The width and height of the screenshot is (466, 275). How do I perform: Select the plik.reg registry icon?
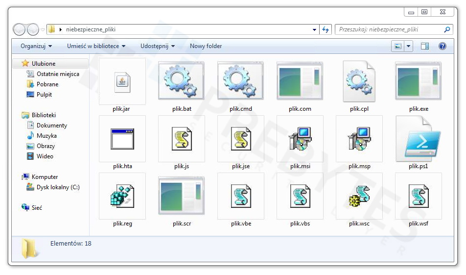(122, 196)
